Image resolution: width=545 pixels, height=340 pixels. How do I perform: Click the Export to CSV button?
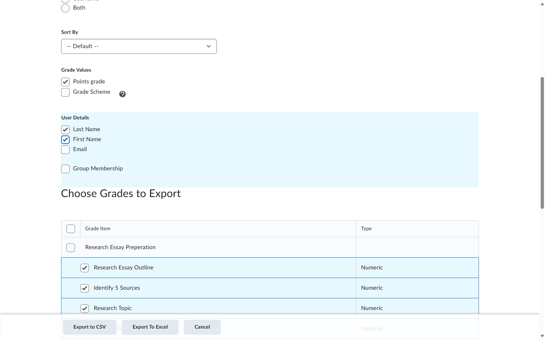click(90, 327)
